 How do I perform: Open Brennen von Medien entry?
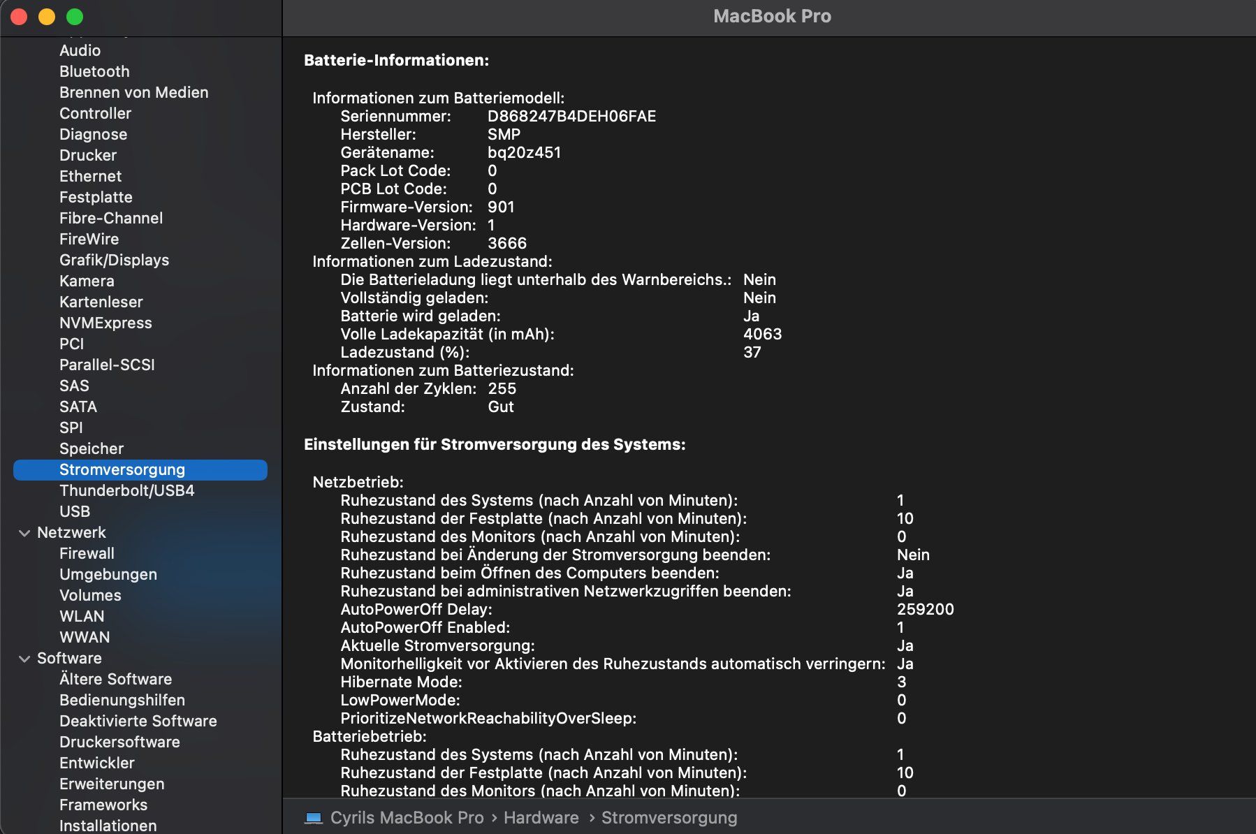coord(133,92)
